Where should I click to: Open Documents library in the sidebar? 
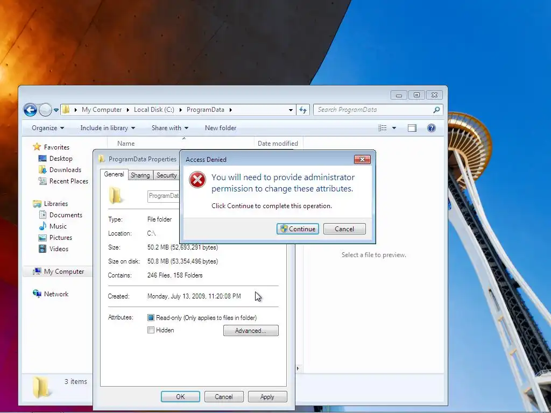point(66,215)
